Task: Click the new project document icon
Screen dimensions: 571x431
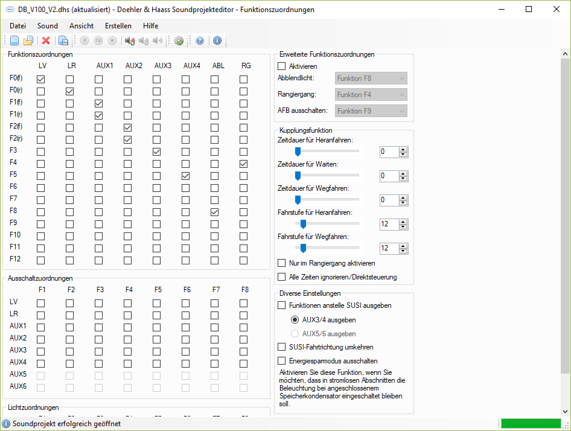Action: click(14, 40)
